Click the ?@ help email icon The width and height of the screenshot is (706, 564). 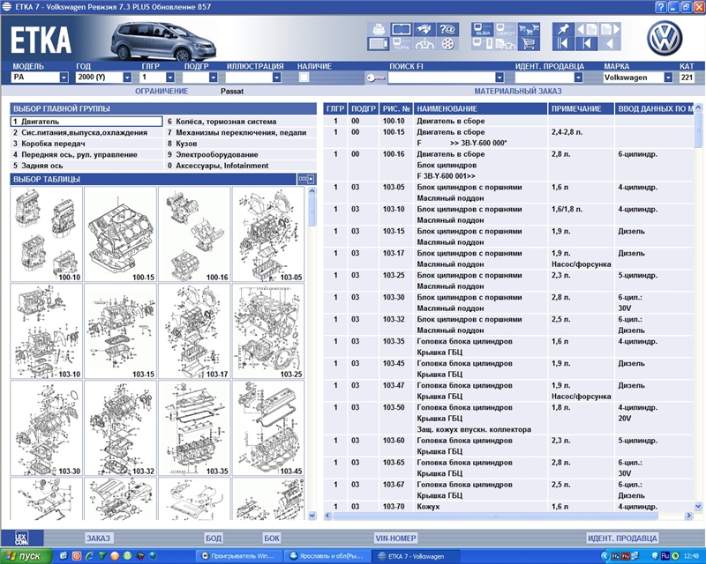[447, 29]
